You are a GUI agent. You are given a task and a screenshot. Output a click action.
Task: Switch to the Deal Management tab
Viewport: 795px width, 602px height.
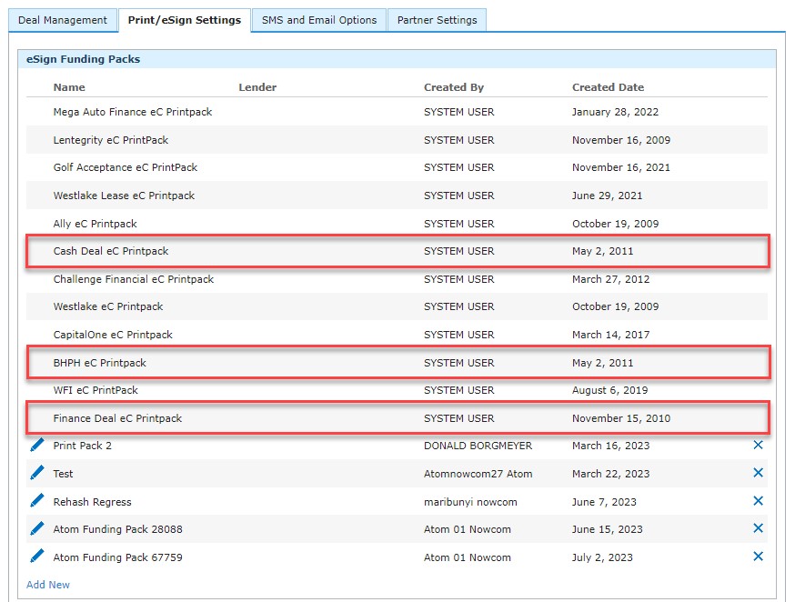point(63,20)
